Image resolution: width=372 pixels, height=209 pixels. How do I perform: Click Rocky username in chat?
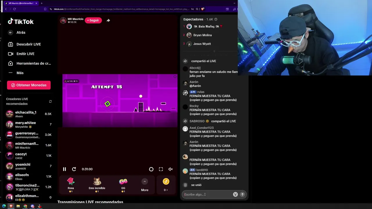tap(194, 106)
